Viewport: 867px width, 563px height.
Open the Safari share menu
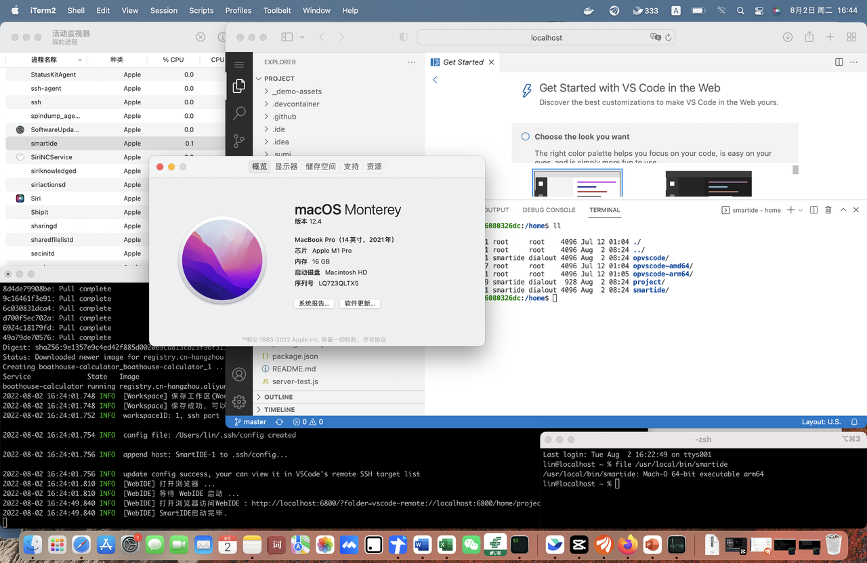[809, 37]
